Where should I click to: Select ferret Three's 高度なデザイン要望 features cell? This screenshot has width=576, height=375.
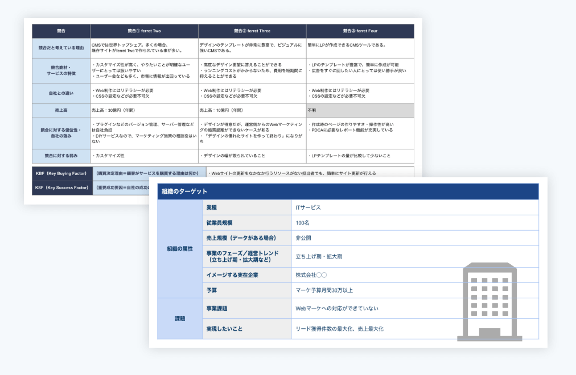click(x=252, y=71)
